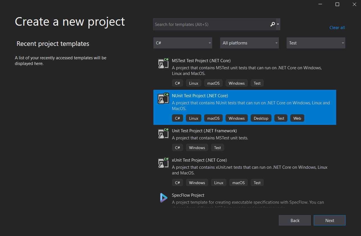
Task: Click the Clear all link
Action: point(337,27)
